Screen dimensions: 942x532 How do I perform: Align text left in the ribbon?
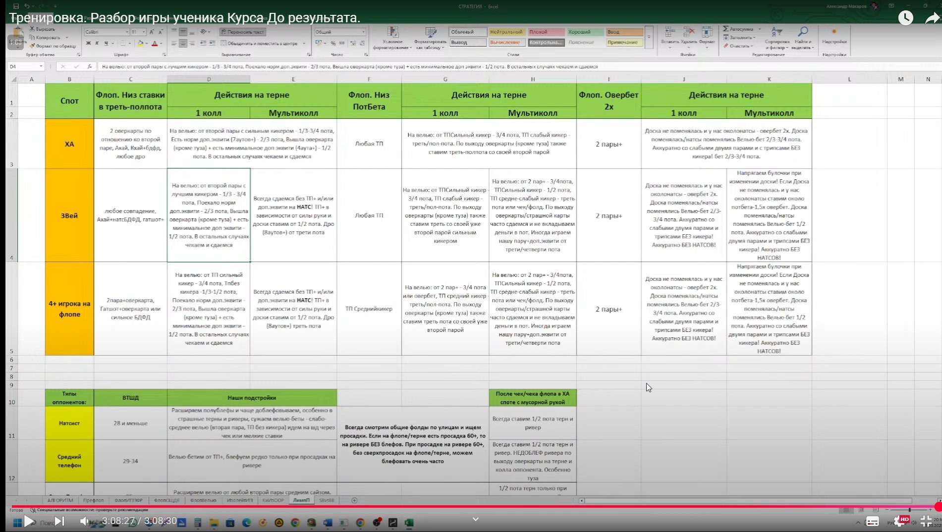pos(174,44)
